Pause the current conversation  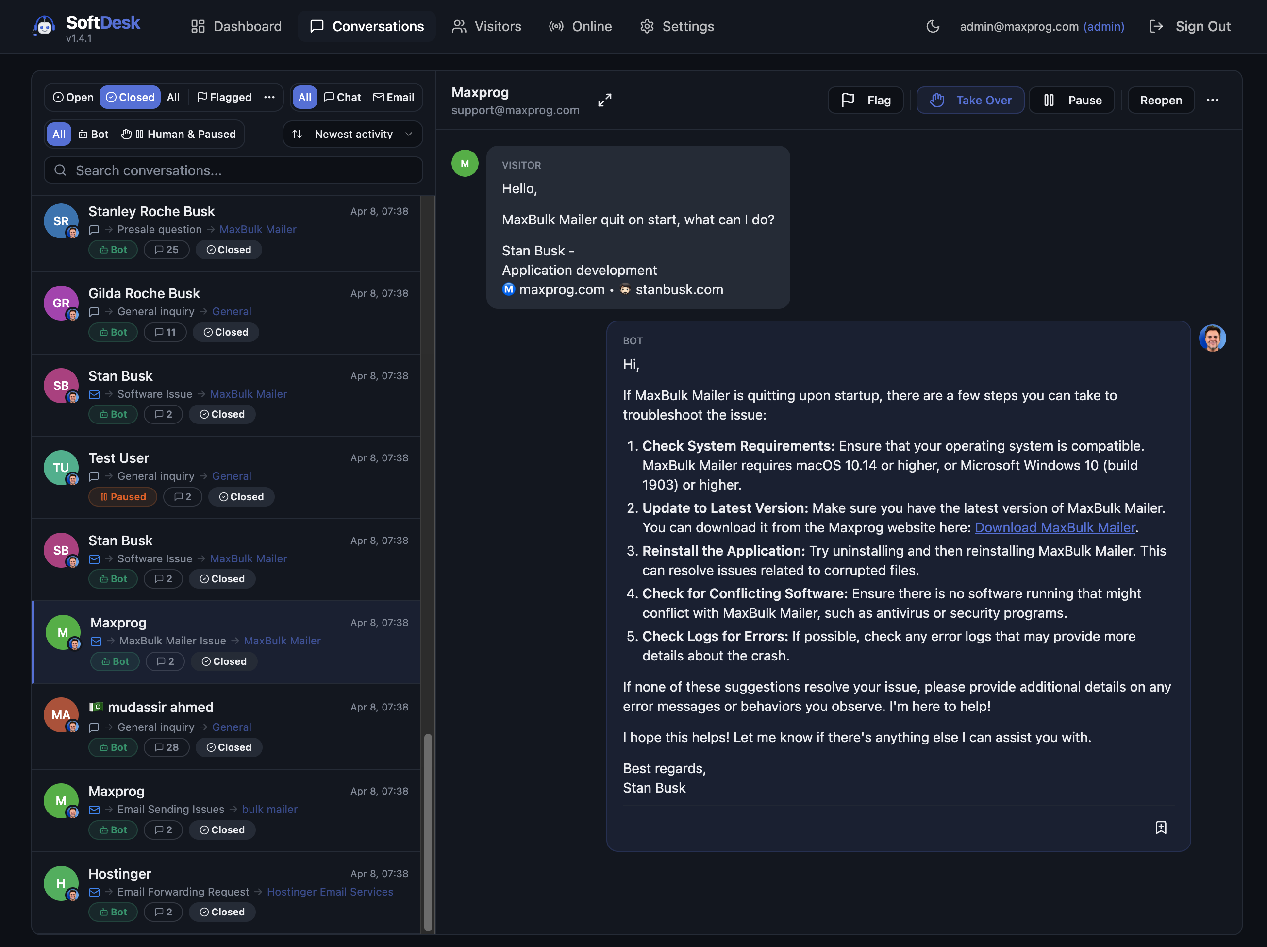pos(1071,100)
